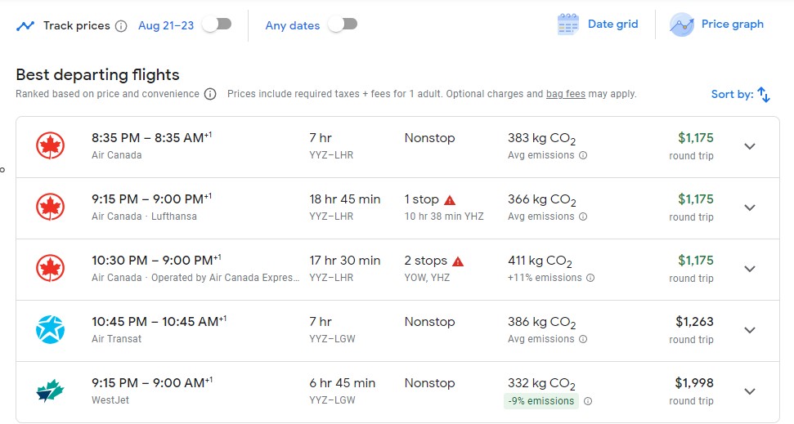Select the 8:35 PM – 8:35 AM departure time
The width and height of the screenshot is (794, 424).
click(x=151, y=137)
